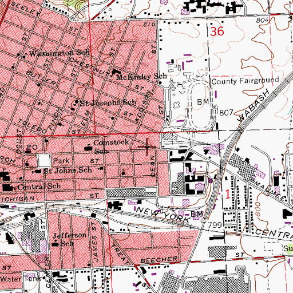
Task: Click the 'McKinley Sch' map label
Action: pyautogui.click(x=141, y=77)
